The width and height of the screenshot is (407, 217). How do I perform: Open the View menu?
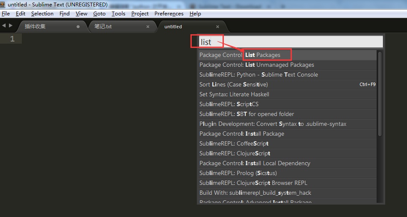[81, 14]
